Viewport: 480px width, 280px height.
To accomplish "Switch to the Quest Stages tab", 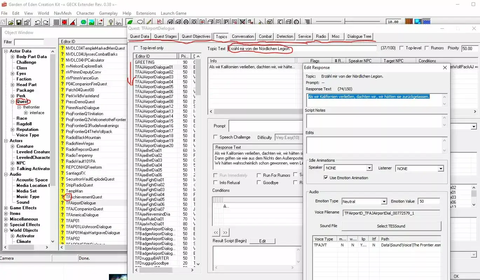I will pyautogui.click(x=165, y=36).
